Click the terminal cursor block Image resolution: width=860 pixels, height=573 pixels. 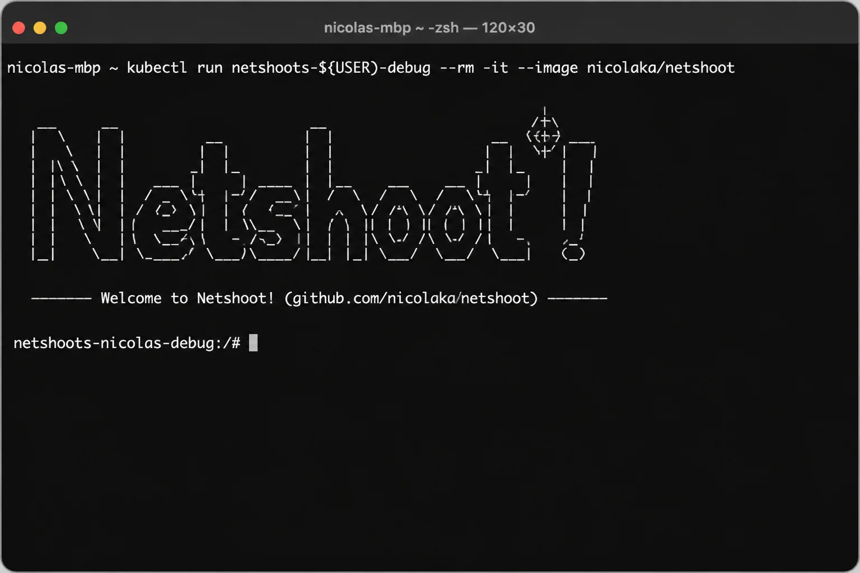coord(253,342)
